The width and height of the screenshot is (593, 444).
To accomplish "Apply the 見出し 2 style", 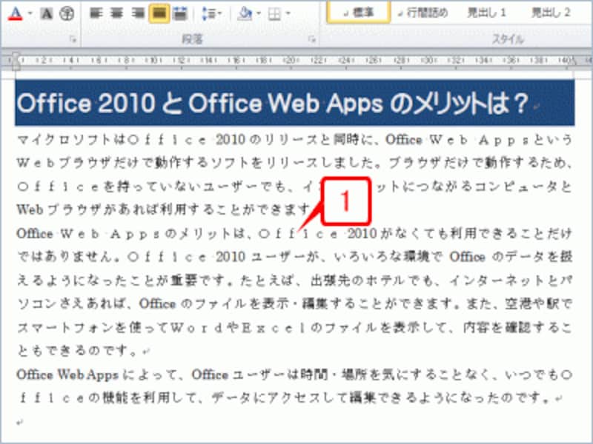I will click(551, 13).
